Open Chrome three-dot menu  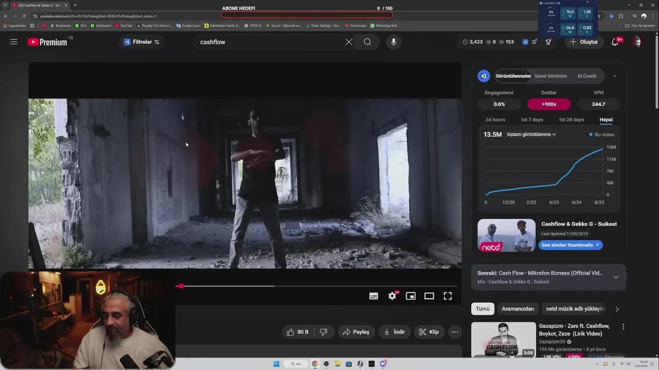tap(653, 16)
